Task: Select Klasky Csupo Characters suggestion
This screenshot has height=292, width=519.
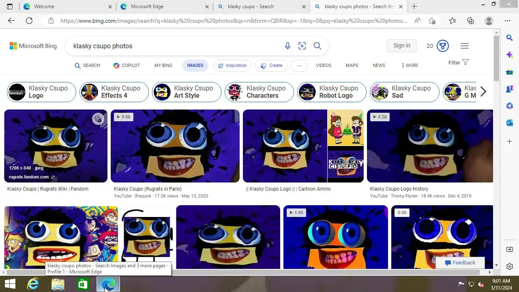Action: (259, 92)
